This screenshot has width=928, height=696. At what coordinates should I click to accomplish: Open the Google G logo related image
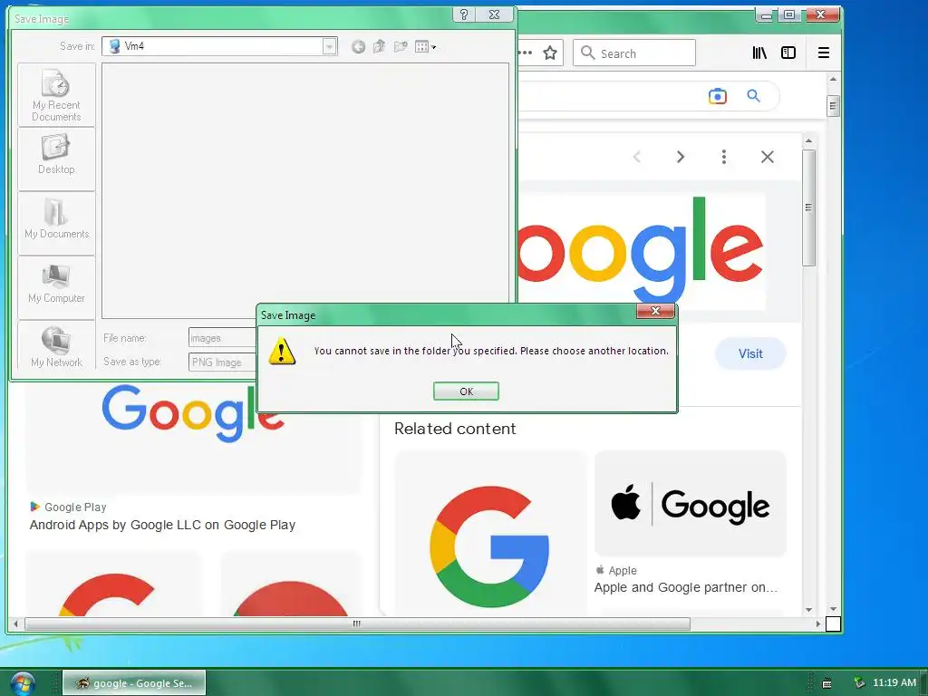point(490,533)
